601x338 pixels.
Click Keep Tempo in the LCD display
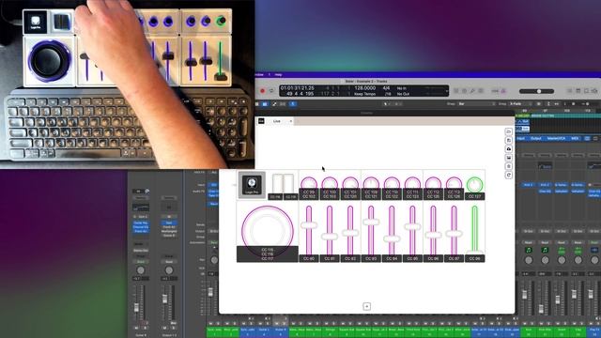point(364,94)
